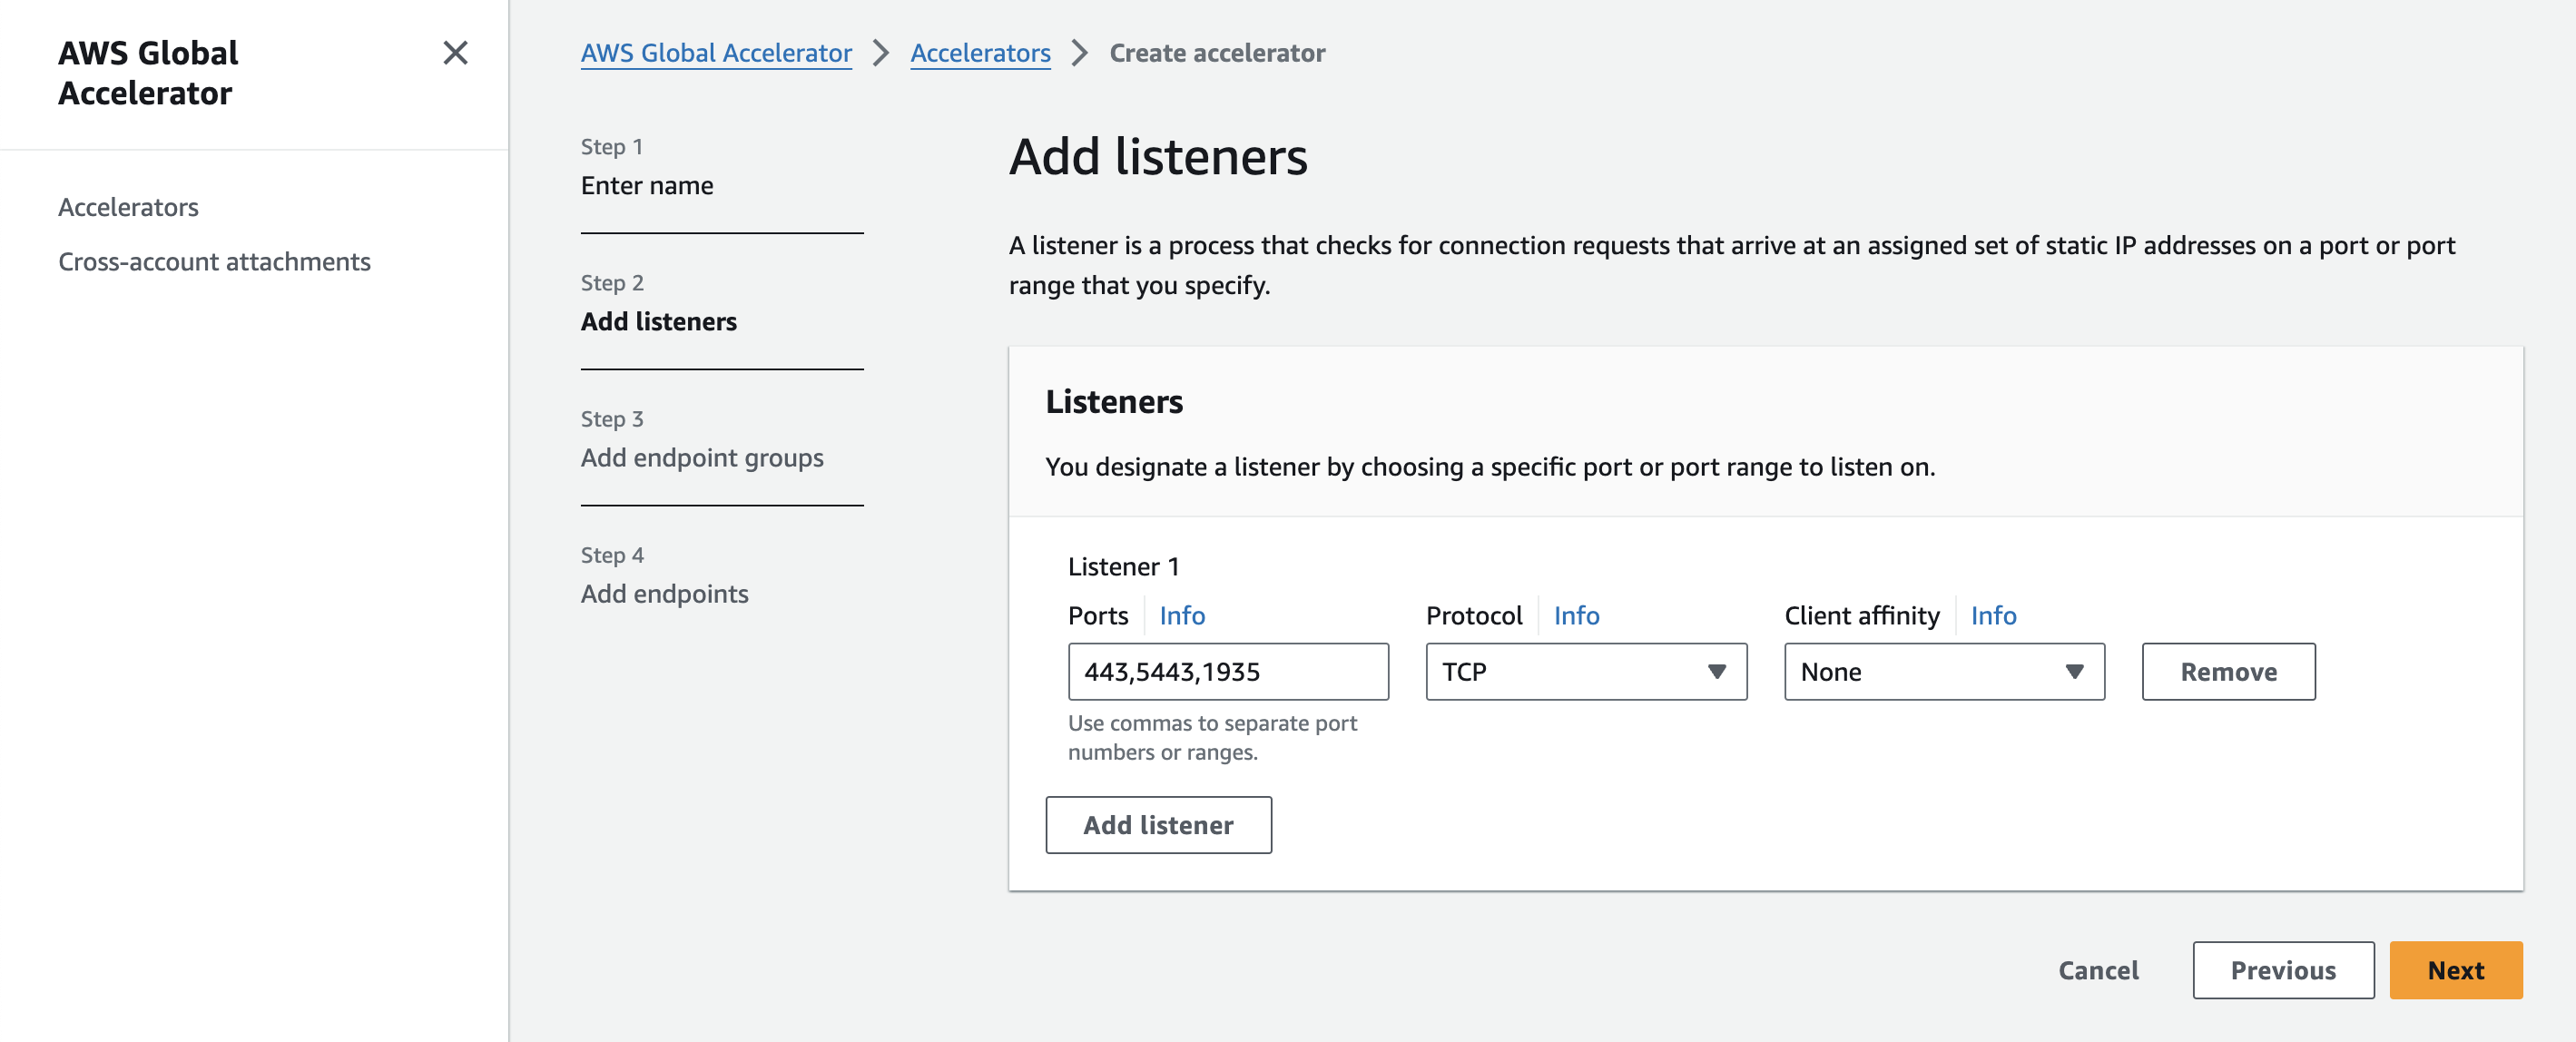2576x1042 pixels.
Task: Open the Info link next to Ports
Action: click(x=1182, y=615)
